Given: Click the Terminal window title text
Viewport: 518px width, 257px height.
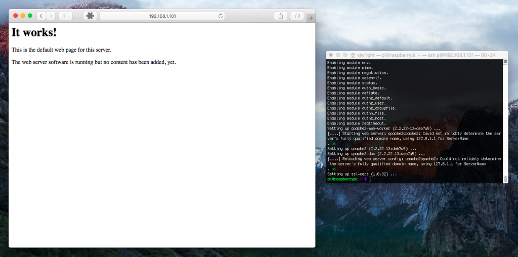Looking at the screenshot, I should [426, 55].
